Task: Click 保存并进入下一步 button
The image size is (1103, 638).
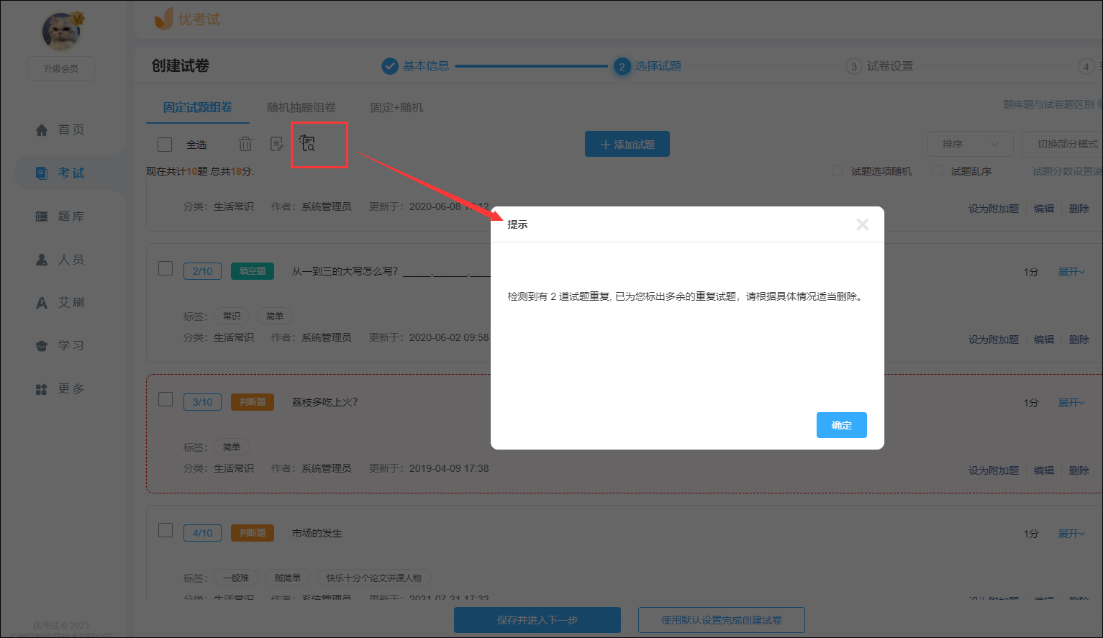Action: pyautogui.click(x=537, y=620)
